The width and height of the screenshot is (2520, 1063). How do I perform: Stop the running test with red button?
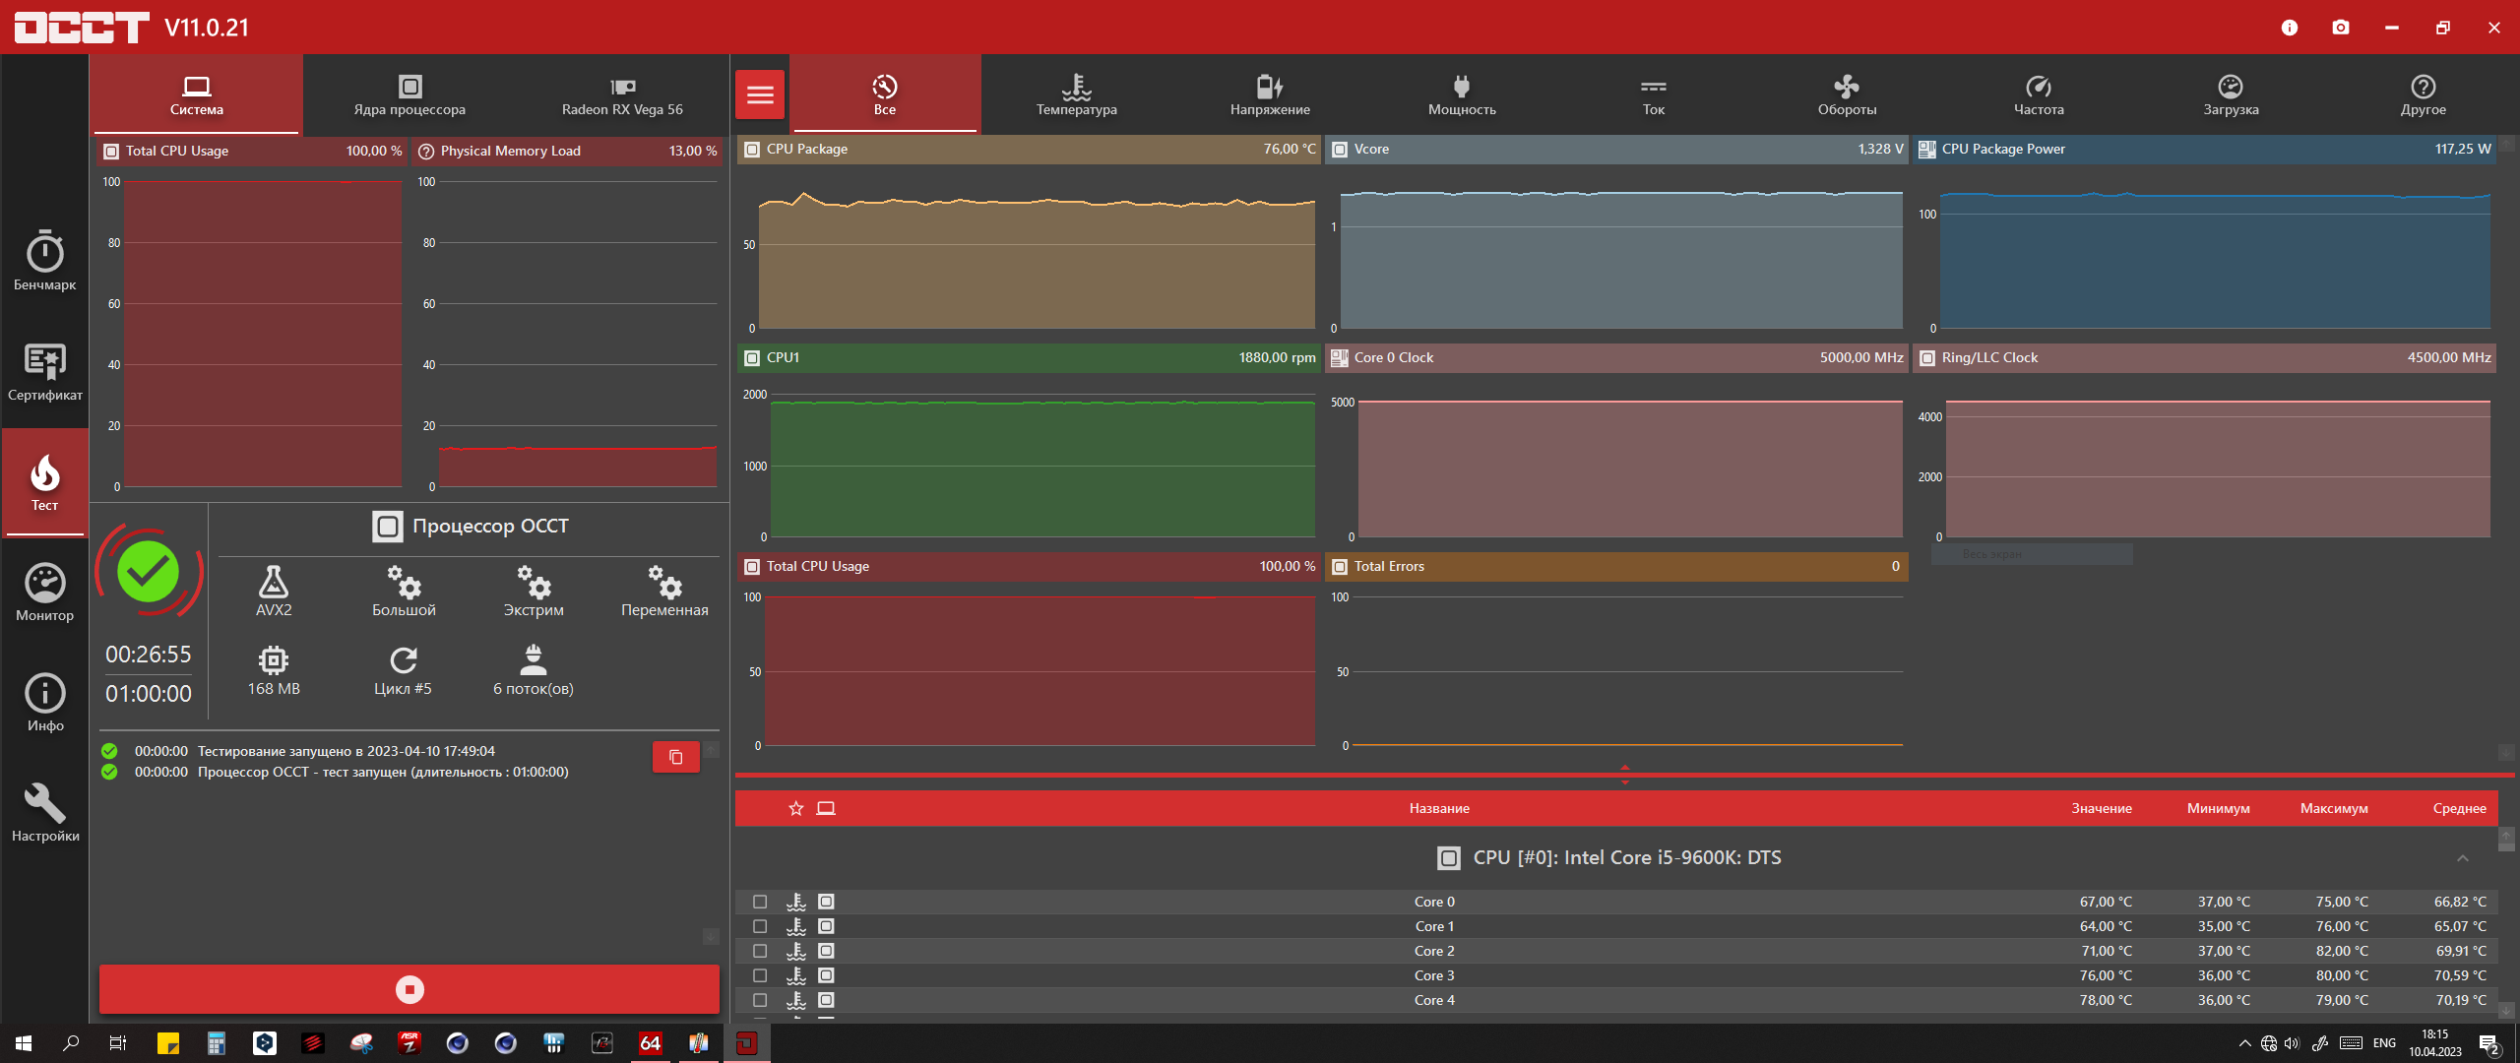(x=409, y=989)
